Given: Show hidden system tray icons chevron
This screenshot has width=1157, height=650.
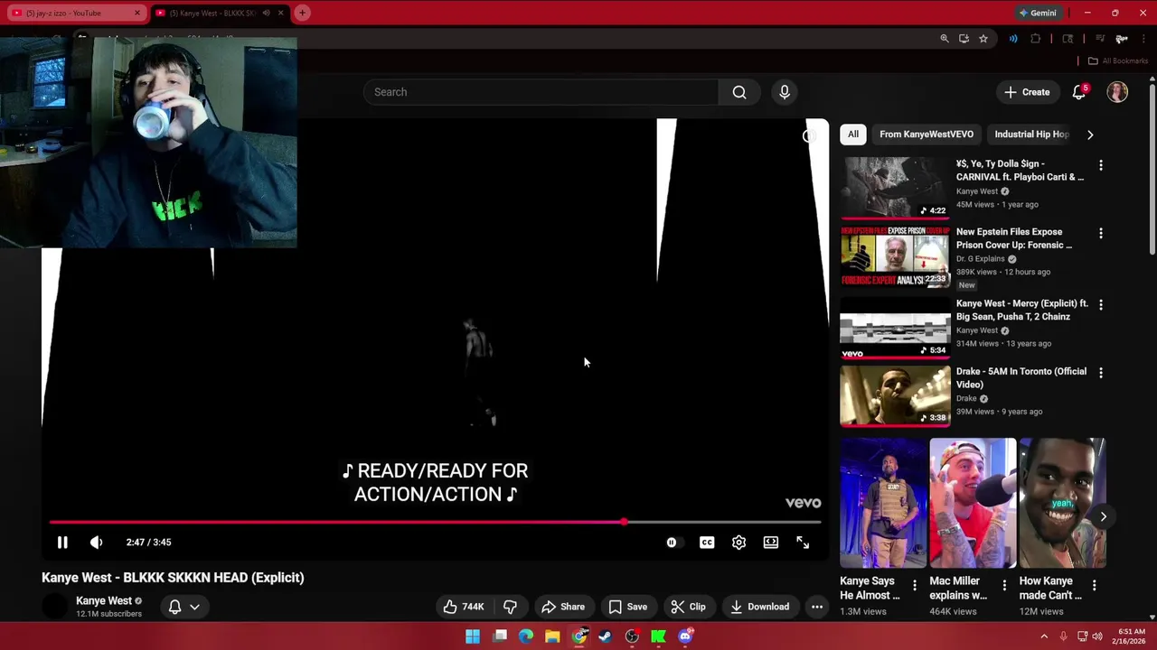Looking at the screenshot, I should 1043,636.
